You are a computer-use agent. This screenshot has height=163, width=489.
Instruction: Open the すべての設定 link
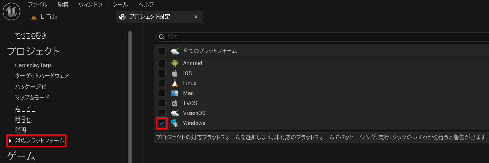pos(31,35)
